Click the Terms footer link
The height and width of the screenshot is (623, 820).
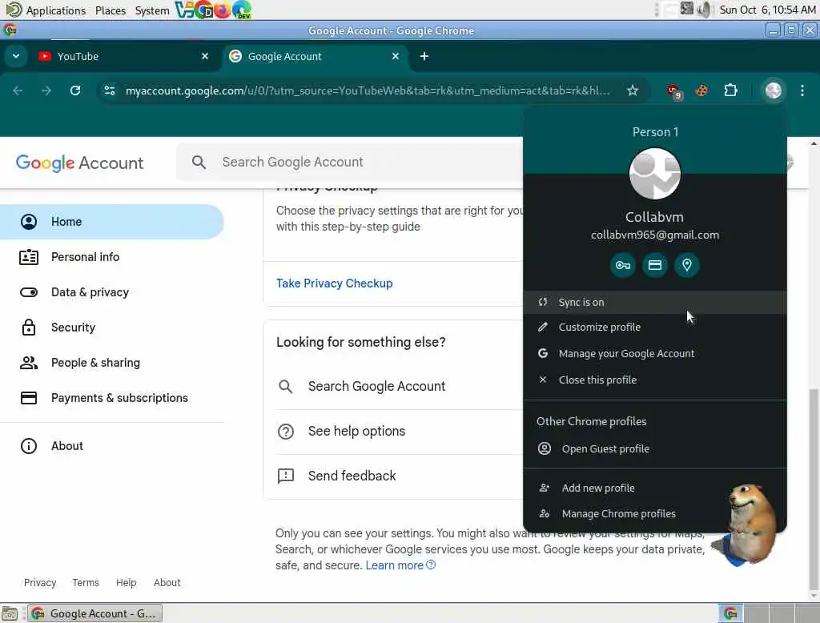[86, 582]
